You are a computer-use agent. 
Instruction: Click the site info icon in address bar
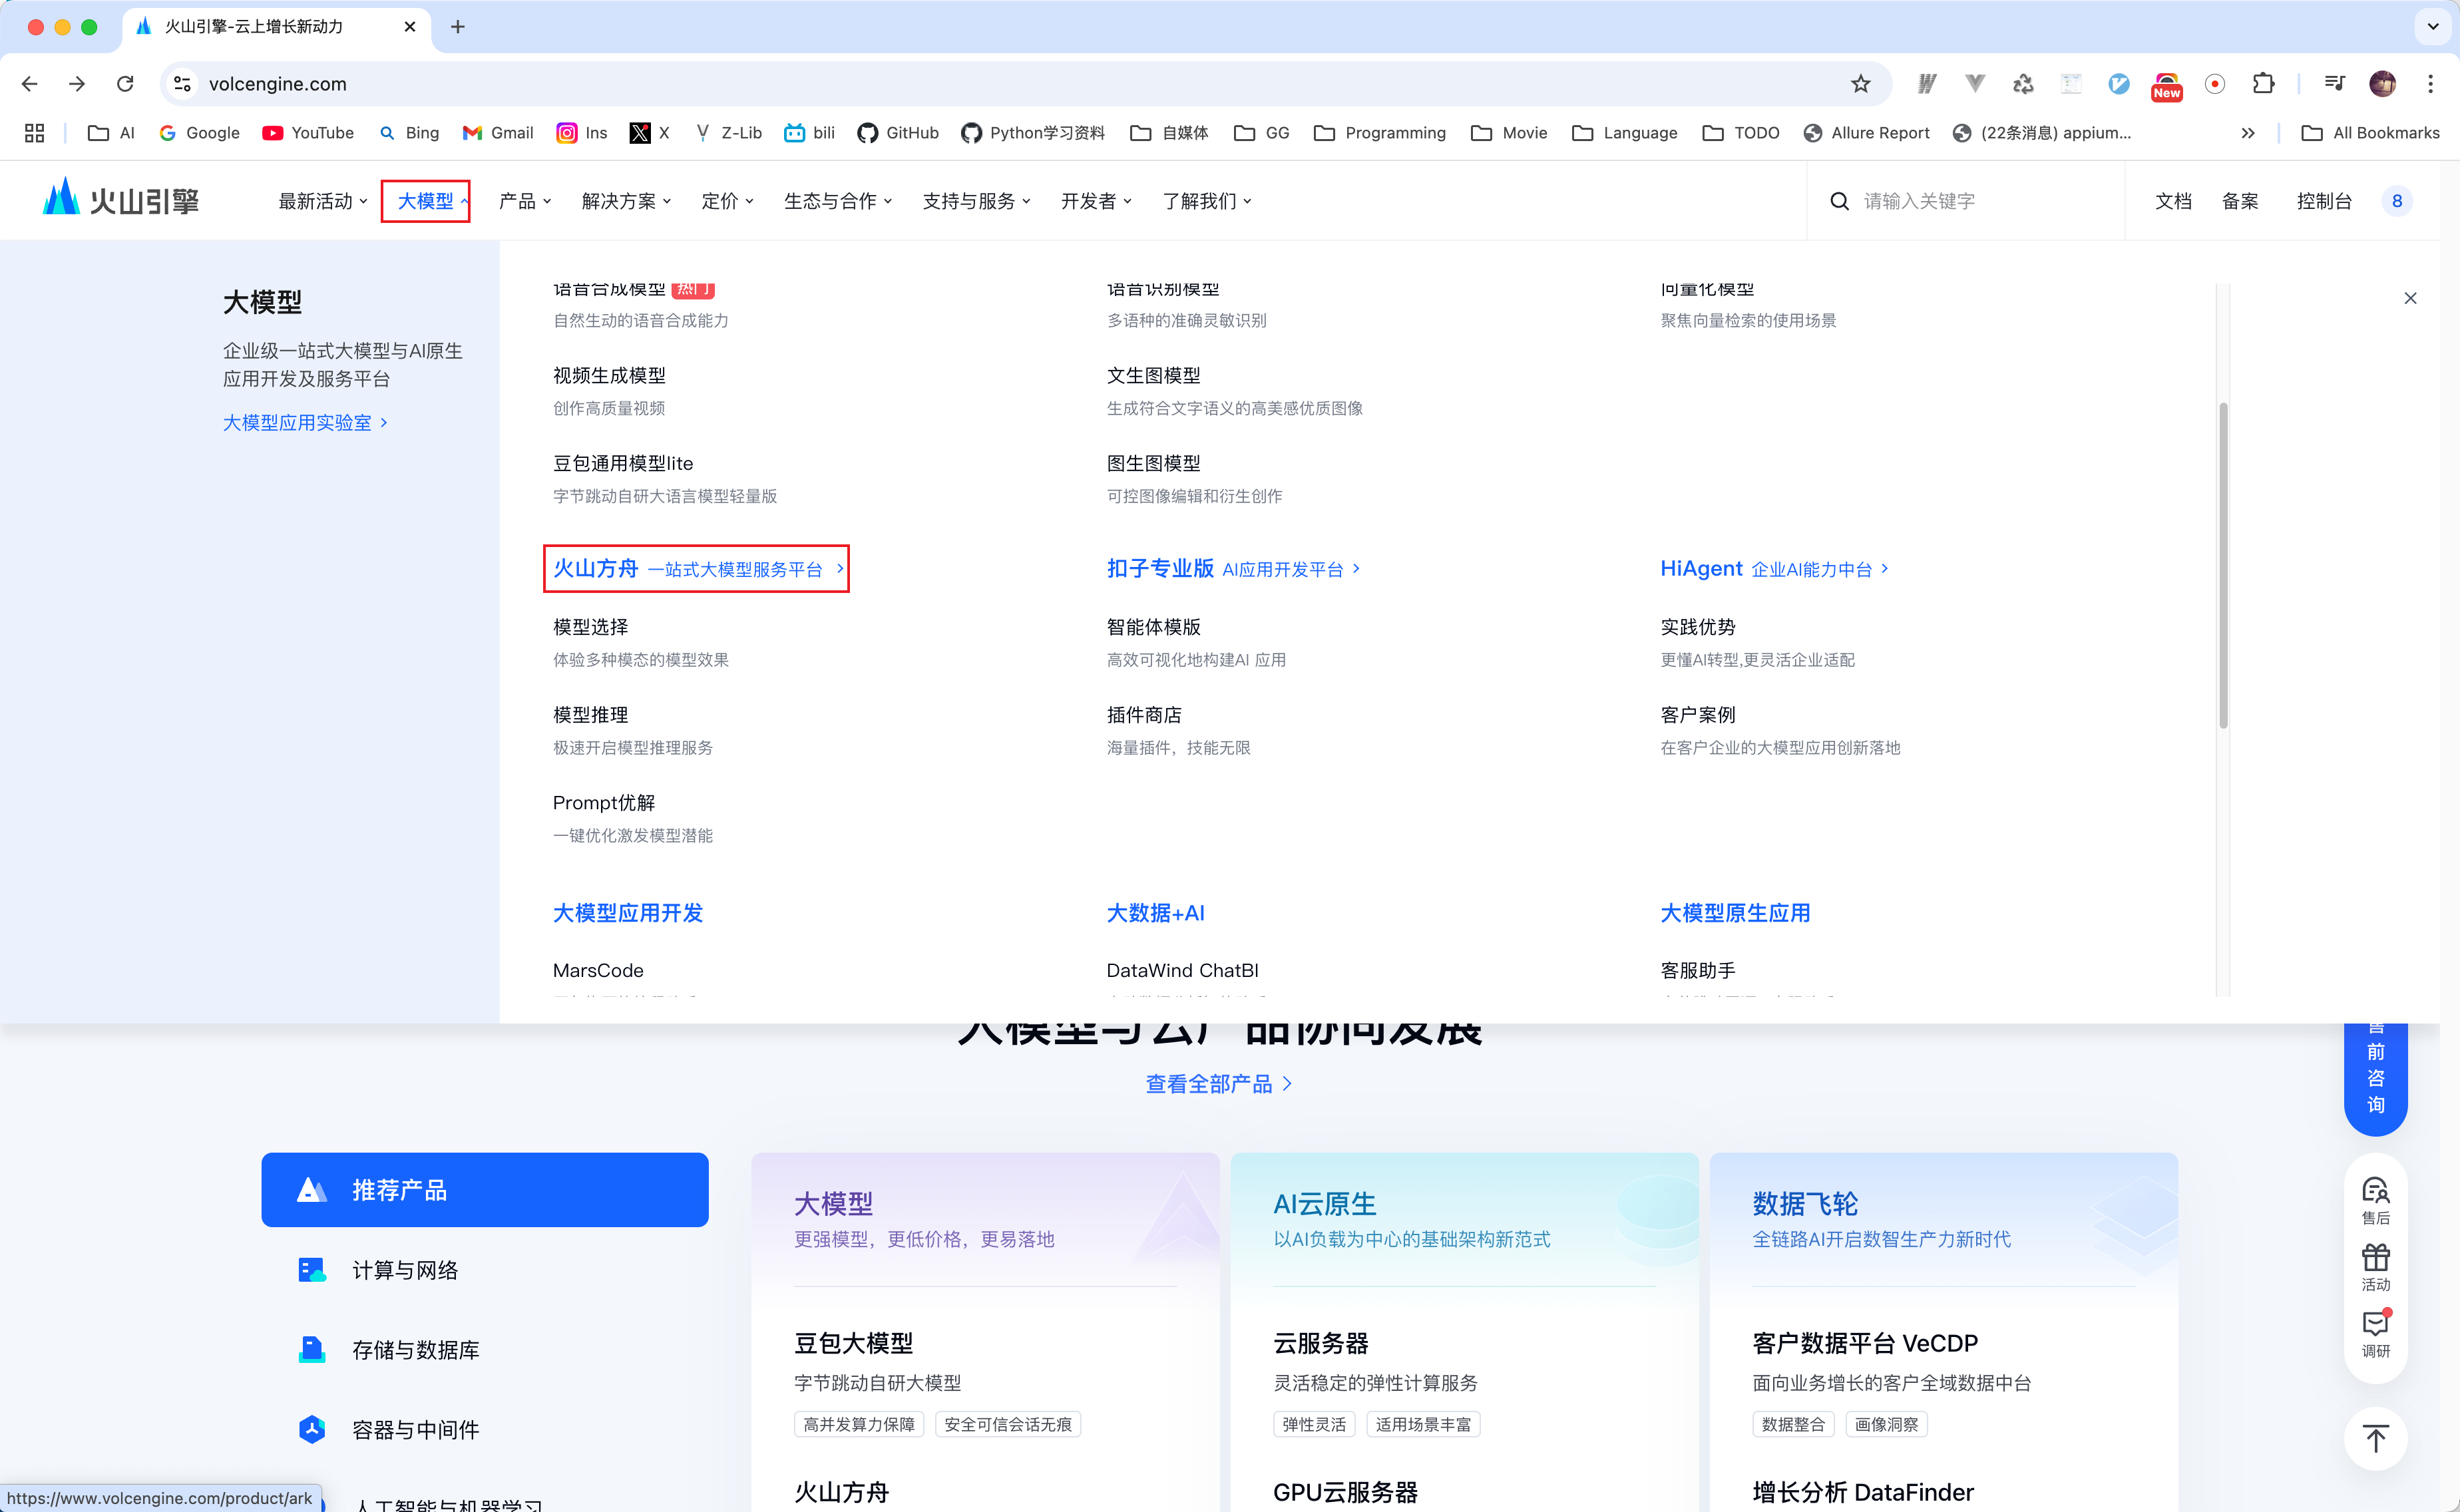[x=183, y=84]
